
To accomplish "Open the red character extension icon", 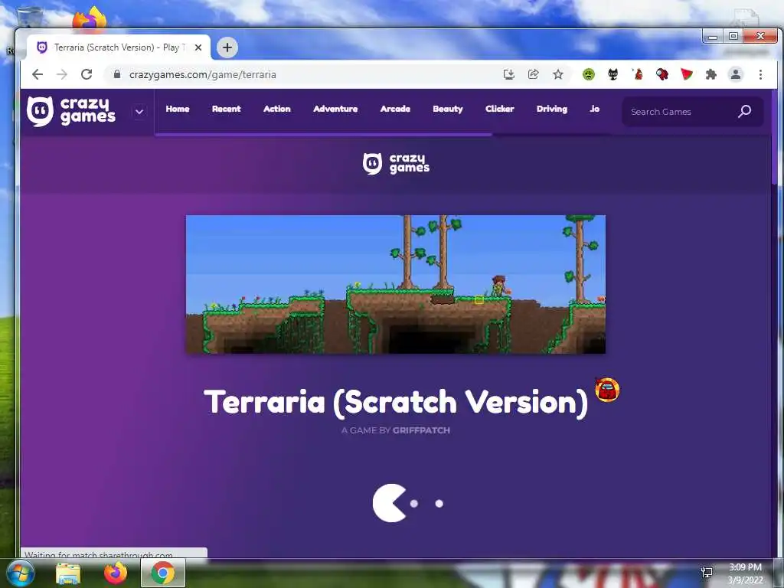I will (638, 74).
